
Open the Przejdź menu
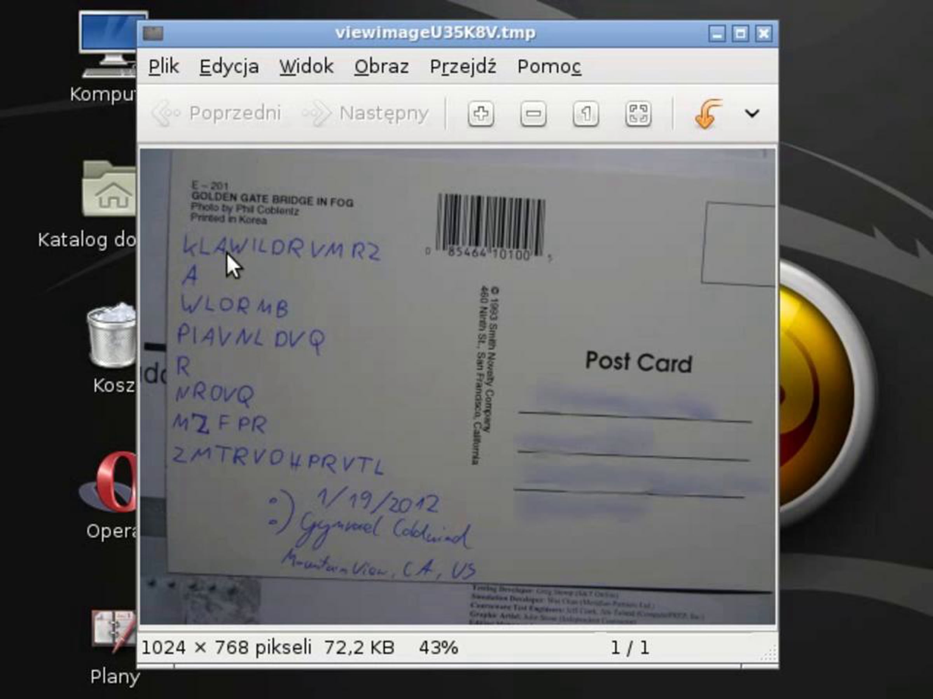click(463, 67)
